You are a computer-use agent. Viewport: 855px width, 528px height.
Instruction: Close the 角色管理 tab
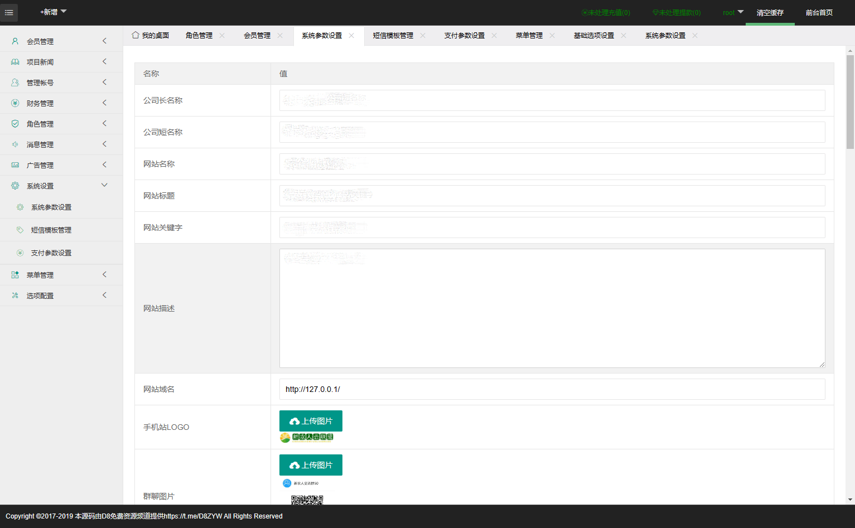pos(222,35)
